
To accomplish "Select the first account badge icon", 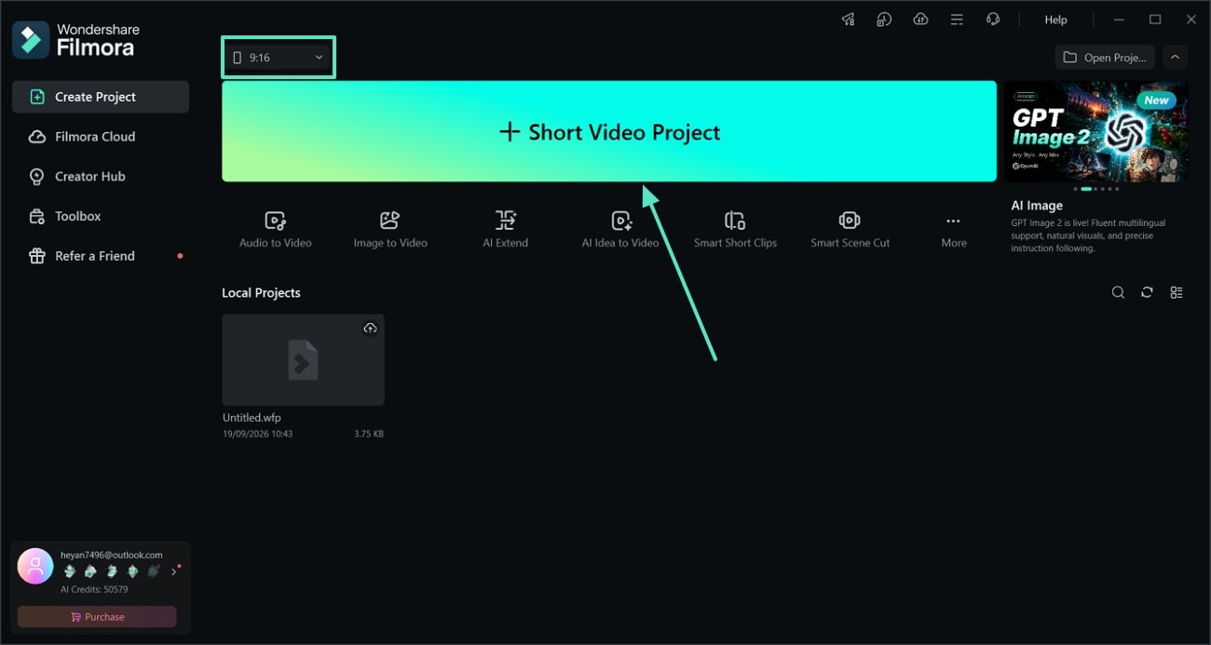I will pyautogui.click(x=69, y=571).
